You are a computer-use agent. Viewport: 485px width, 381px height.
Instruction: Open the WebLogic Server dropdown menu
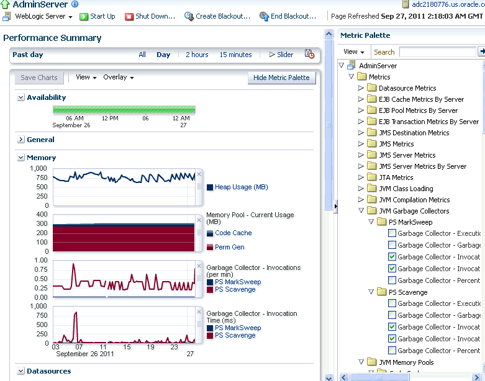pyautogui.click(x=43, y=16)
